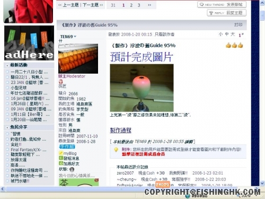The width and height of the screenshot is (265, 199).
Task: Open the 製作過程 link
Action: click(x=120, y=130)
